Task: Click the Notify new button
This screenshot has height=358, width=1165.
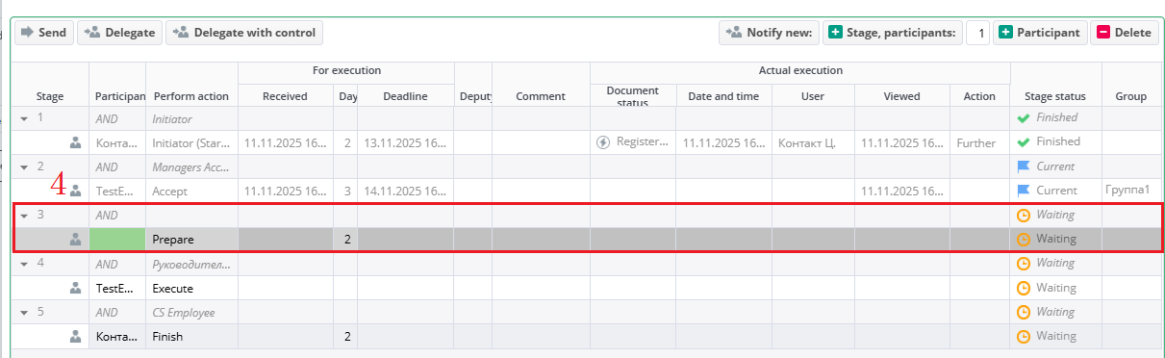Action: pos(769,33)
